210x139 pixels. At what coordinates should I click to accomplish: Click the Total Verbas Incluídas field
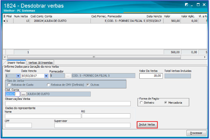click(x=177, y=76)
